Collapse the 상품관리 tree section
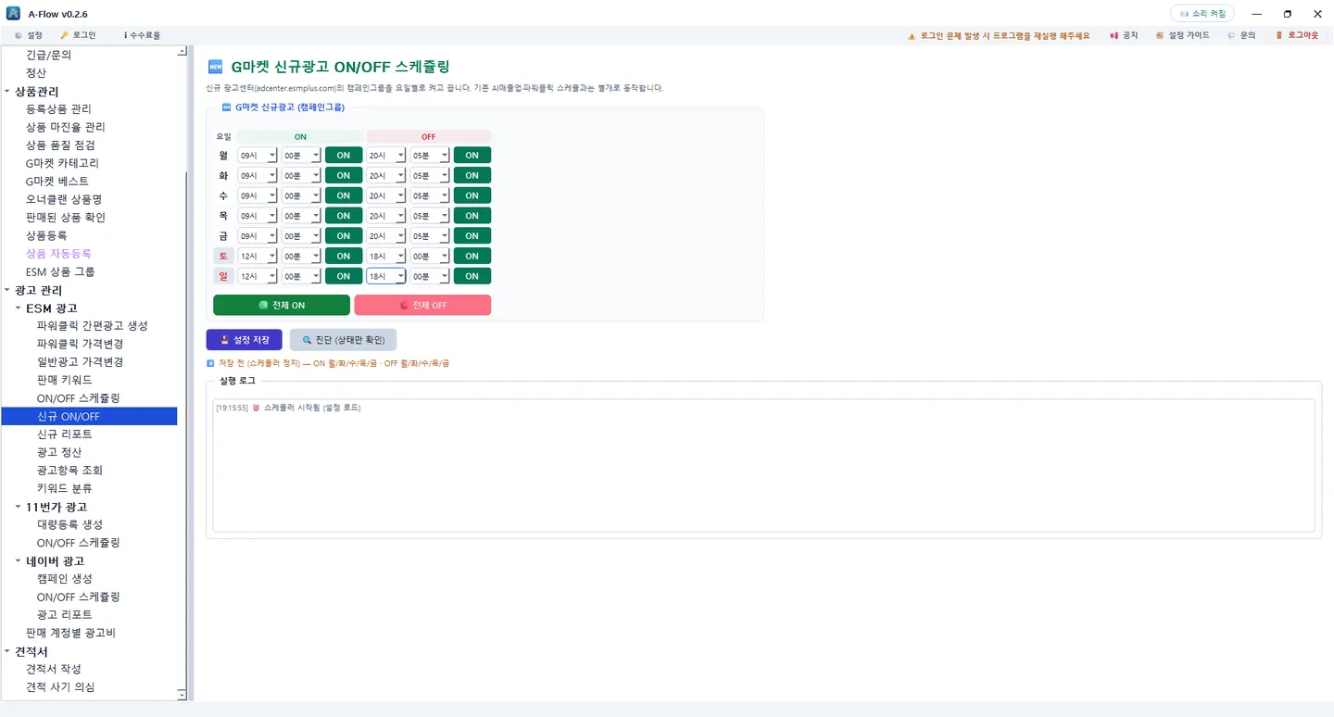Viewport: 1334px width, 717px height. coord(7,92)
